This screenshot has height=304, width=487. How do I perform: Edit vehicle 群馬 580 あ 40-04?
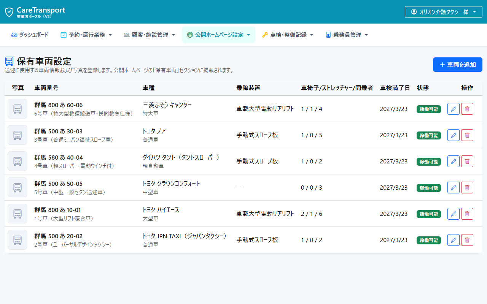(x=454, y=161)
